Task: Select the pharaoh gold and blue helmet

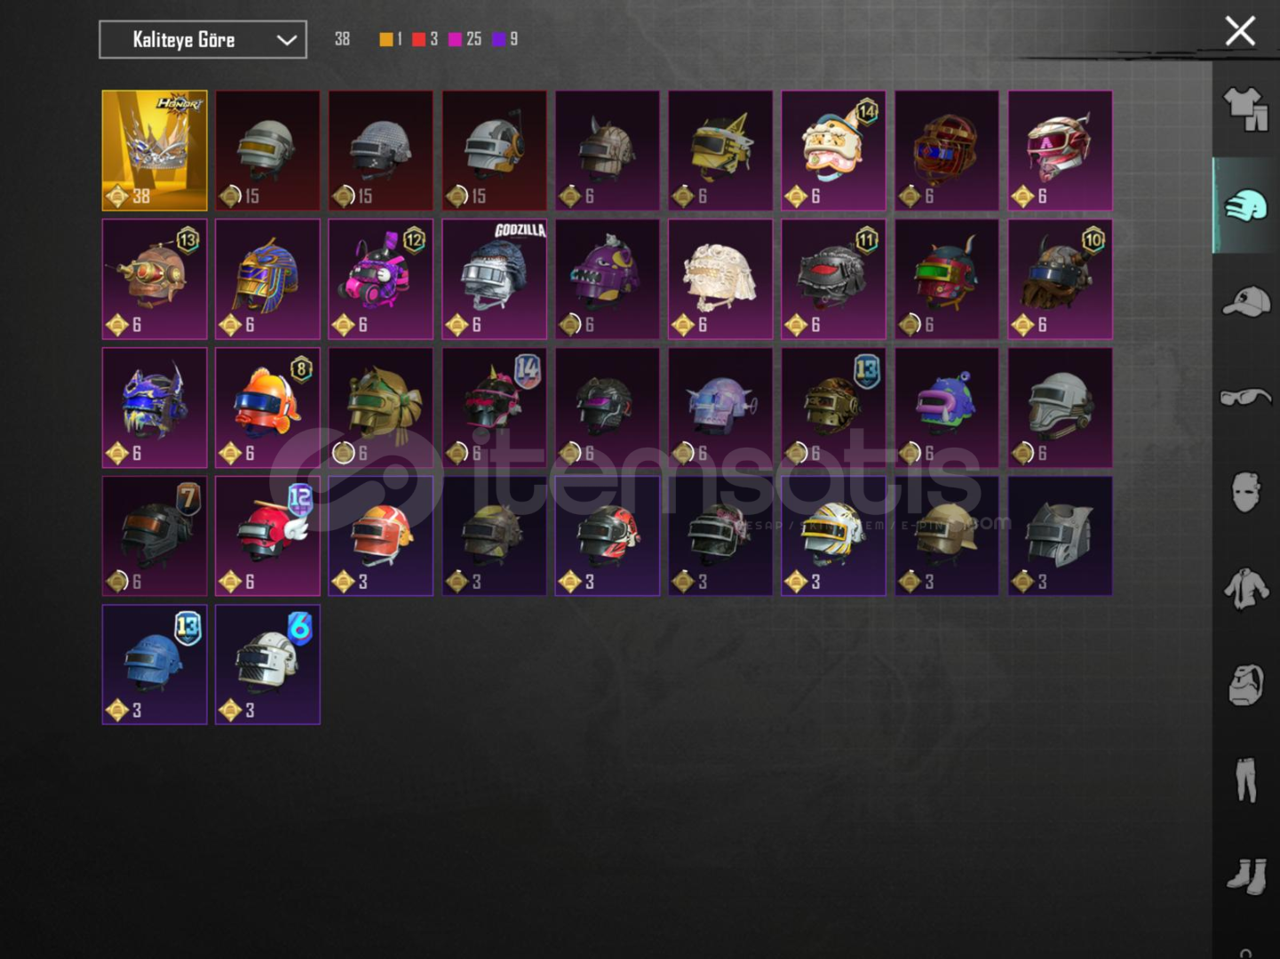Action: click(267, 279)
